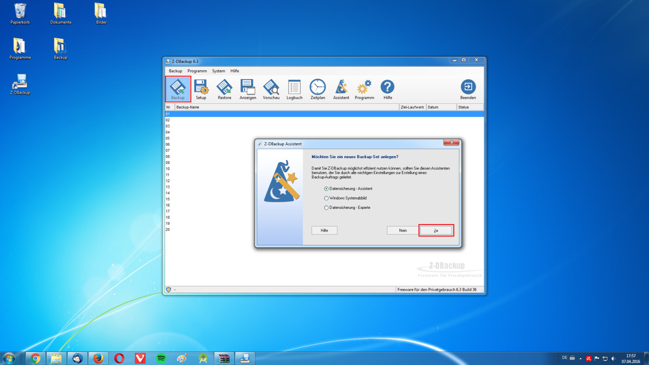649x365 pixels.
Task: Open the Logbuch log viewer
Action: (x=294, y=88)
